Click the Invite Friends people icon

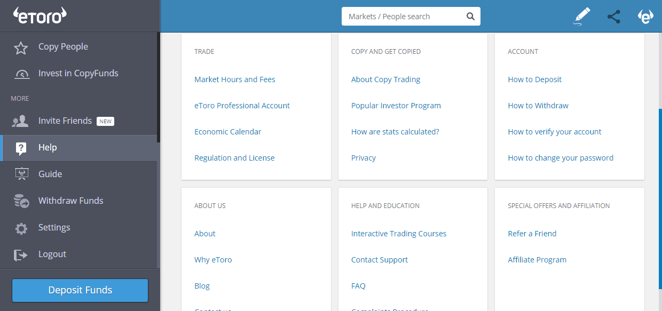pyautogui.click(x=20, y=121)
